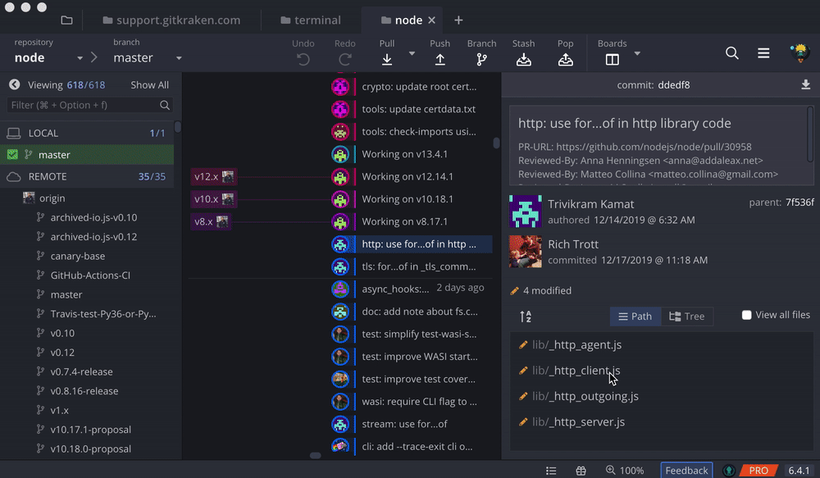Toggle the master local branch checkout indicator
Viewport: 820px width, 478px height.
coord(12,154)
